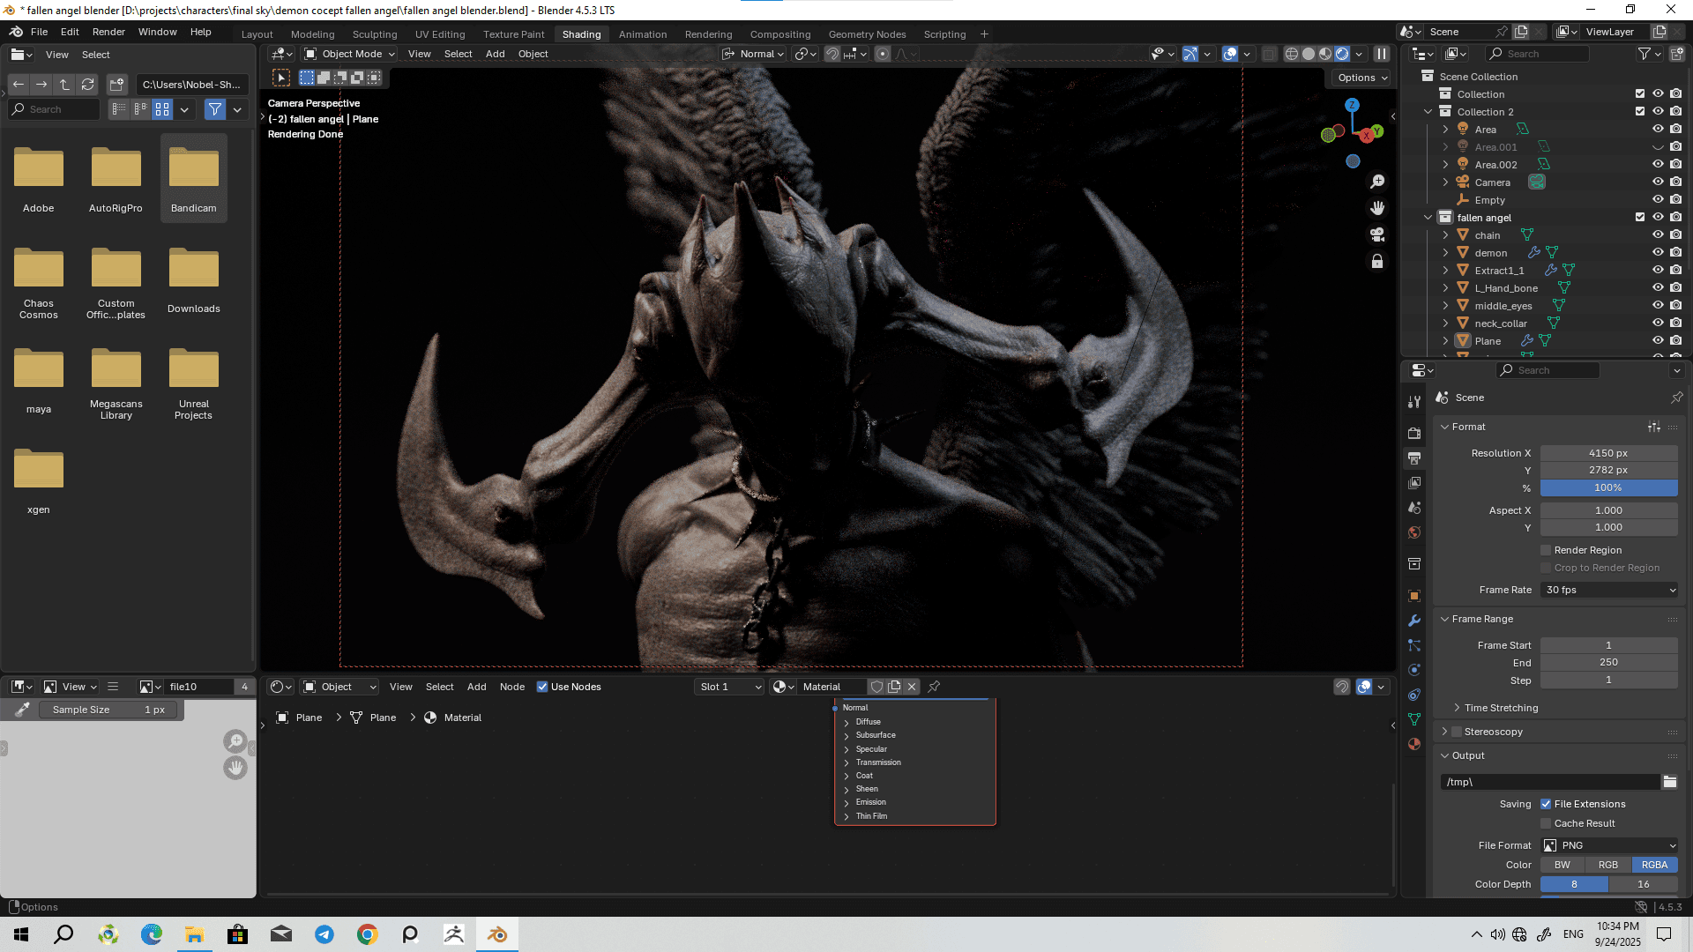Switch to the Sculpting workspace tab

375,34
